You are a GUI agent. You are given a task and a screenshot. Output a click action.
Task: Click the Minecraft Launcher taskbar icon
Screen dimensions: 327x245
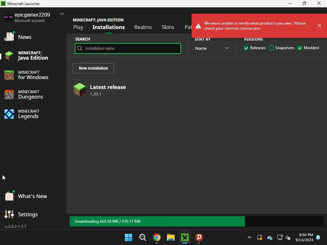pyautogui.click(x=185, y=237)
